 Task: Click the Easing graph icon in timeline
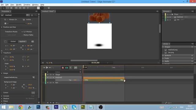click(76, 68)
